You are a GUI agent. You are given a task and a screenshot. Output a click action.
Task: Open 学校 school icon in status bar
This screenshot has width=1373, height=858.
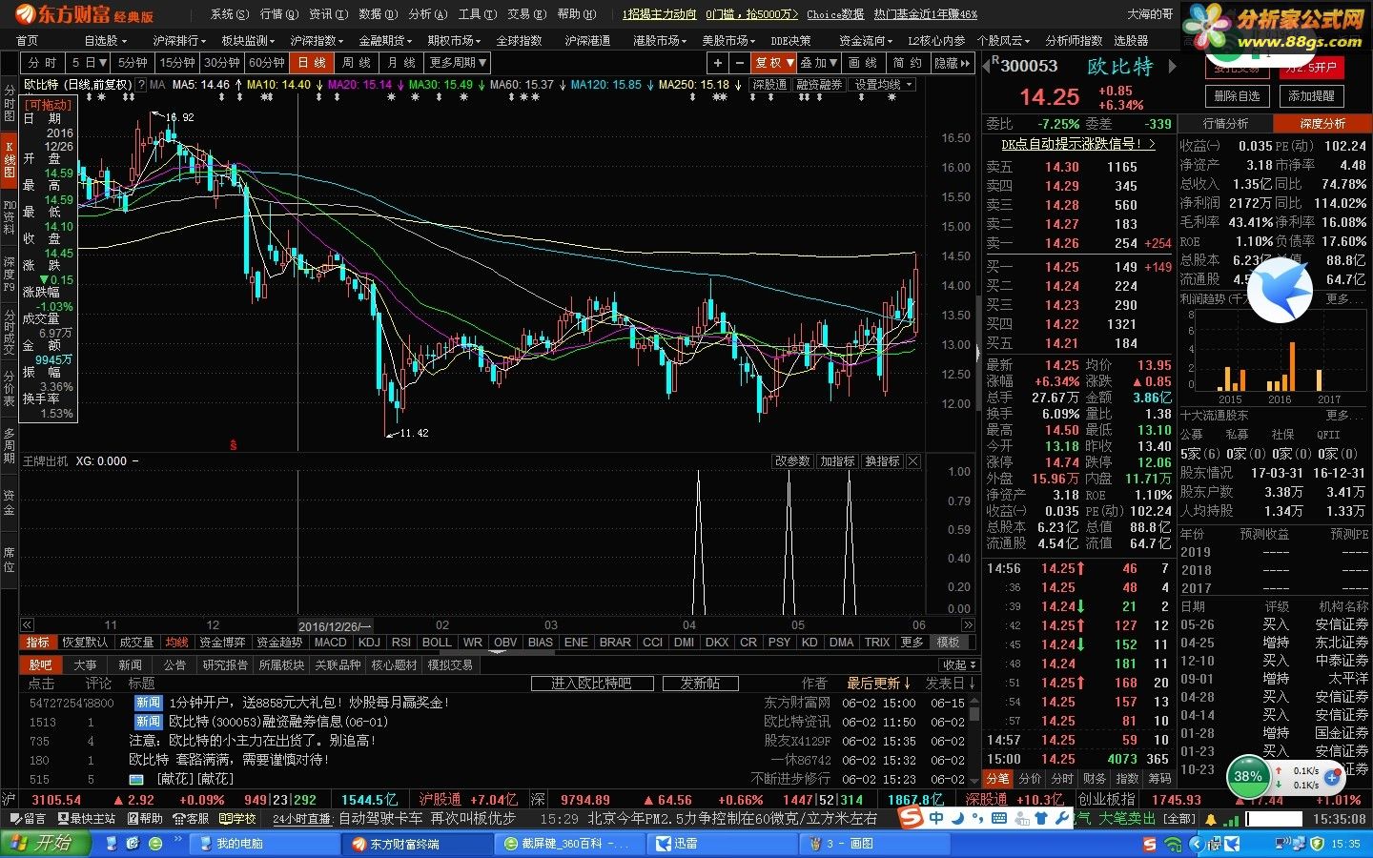tap(238, 819)
